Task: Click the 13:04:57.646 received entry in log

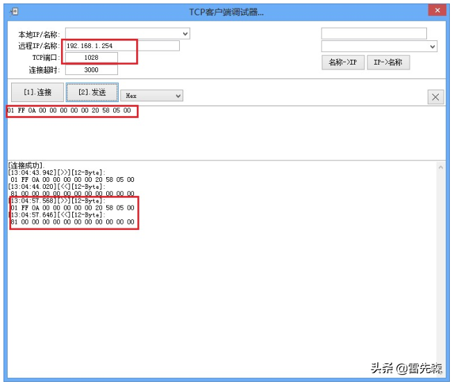Action: point(58,215)
